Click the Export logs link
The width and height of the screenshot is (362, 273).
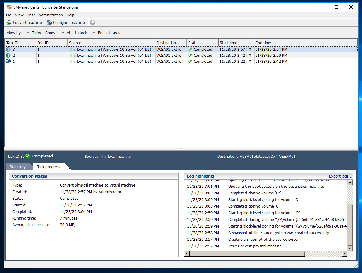coord(341,176)
